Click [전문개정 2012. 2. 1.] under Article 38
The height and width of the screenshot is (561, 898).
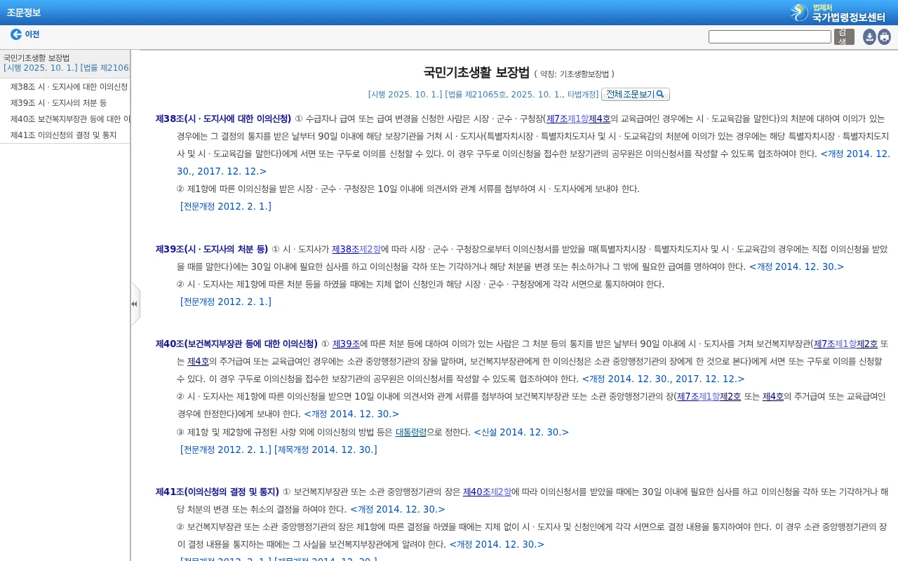point(226,206)
